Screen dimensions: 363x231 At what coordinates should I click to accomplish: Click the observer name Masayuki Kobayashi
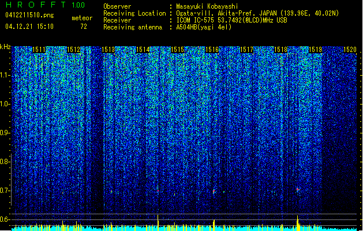[207, 6]
